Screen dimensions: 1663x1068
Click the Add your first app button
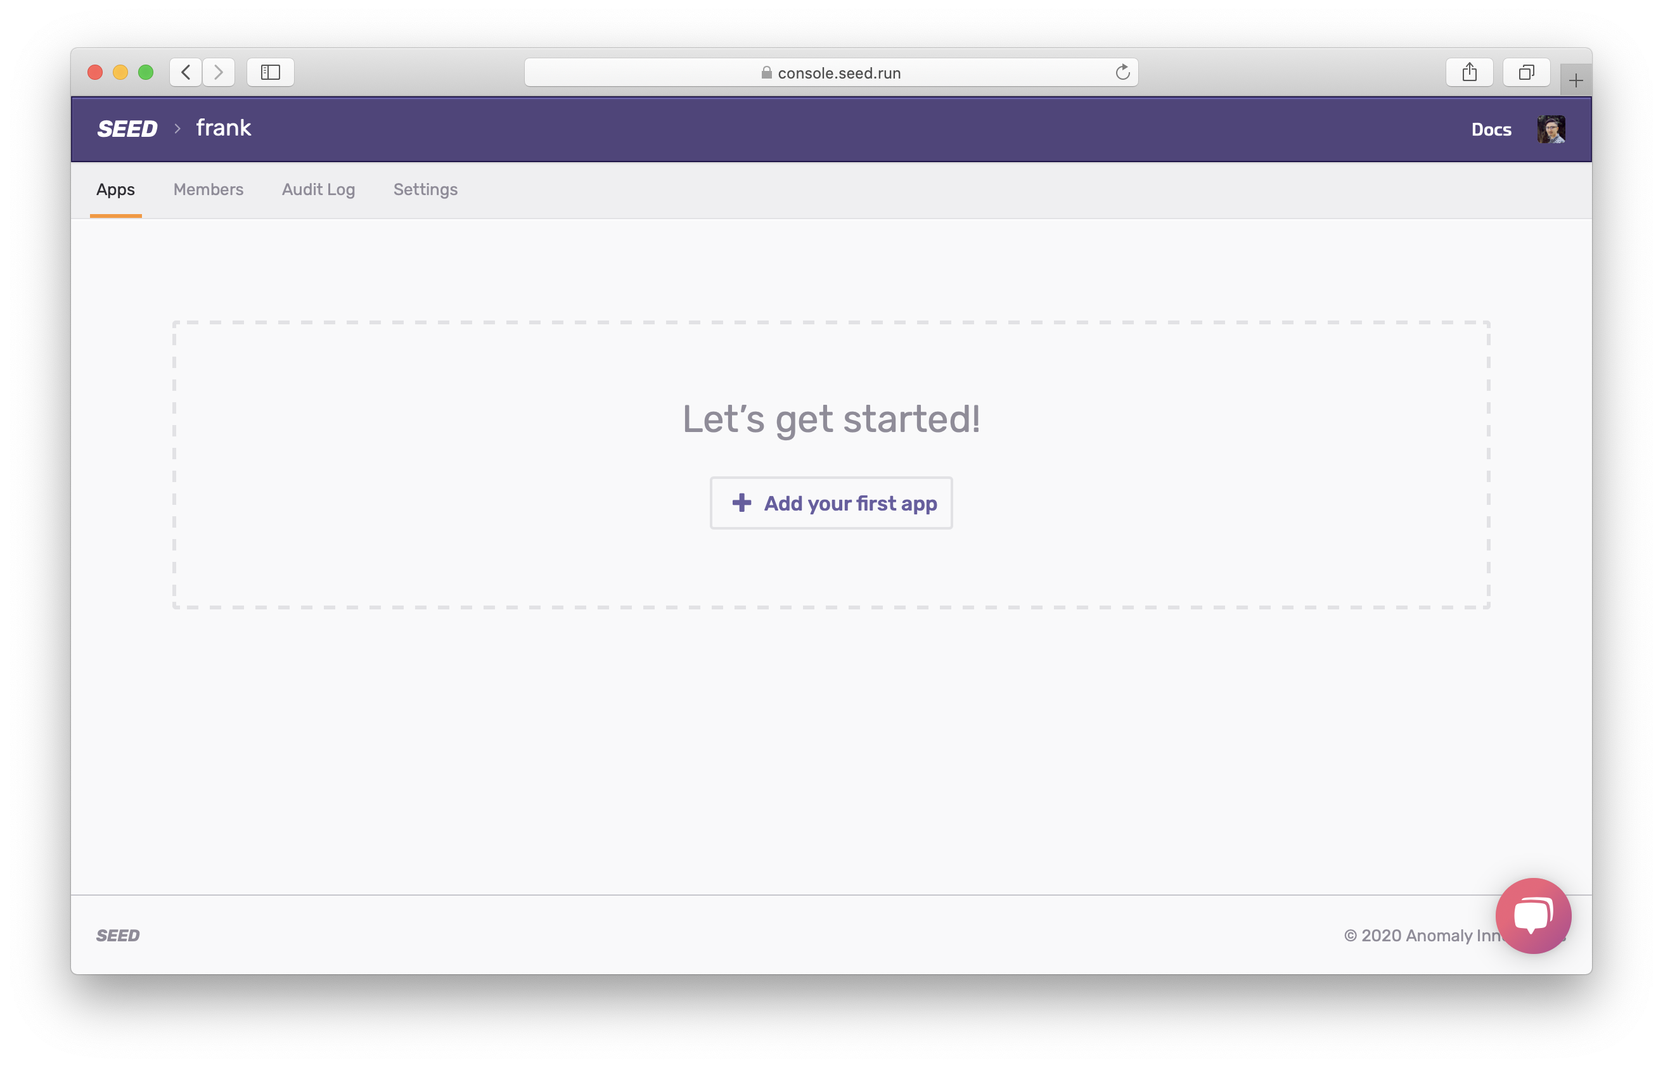(x=831, y=502)
